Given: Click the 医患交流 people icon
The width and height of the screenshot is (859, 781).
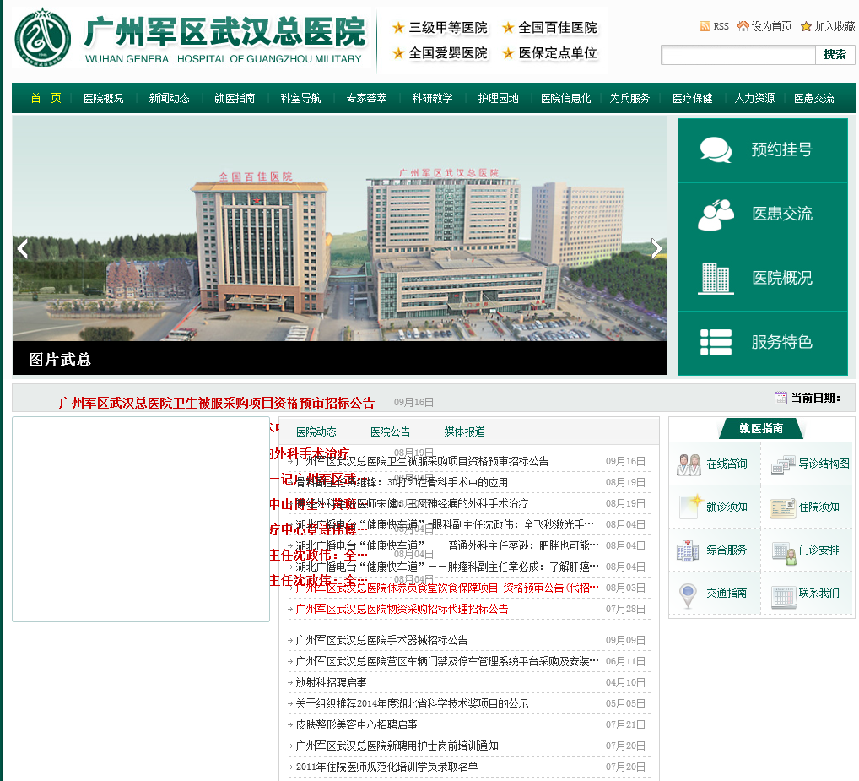Looking at the screenshot, I should coord(716,214).
